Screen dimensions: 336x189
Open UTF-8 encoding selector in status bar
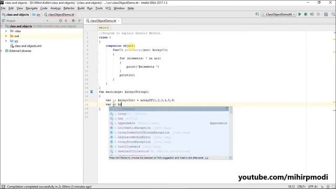pyautogui.click(x=313, y=187)
